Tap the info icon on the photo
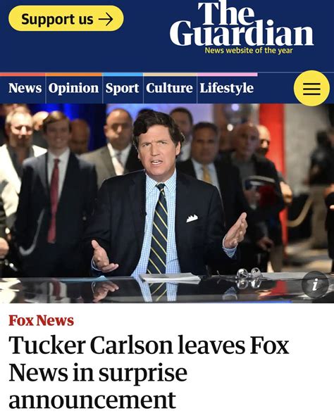The image size is (334, 418). point(315,284)
